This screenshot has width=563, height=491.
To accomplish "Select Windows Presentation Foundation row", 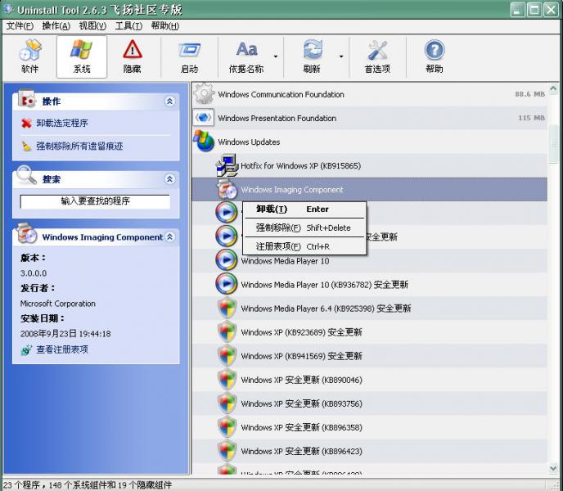I will (370, 118).
